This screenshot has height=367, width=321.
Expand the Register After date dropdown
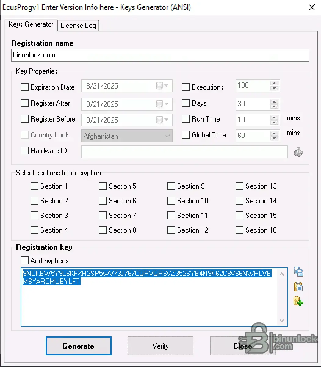click(166, 104)
